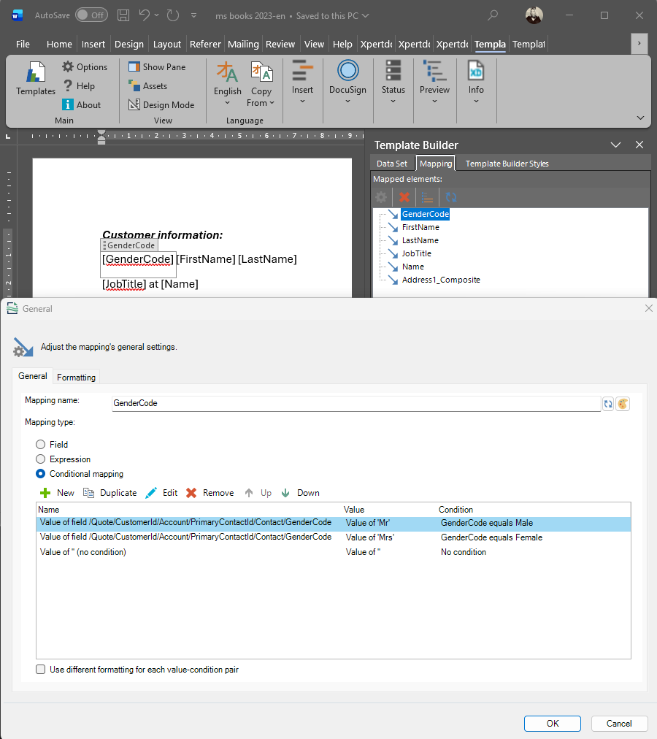Viewport: 657px width, 739px height.
Task: Click the Mapping name input field
Action: [x=356, y=403]
